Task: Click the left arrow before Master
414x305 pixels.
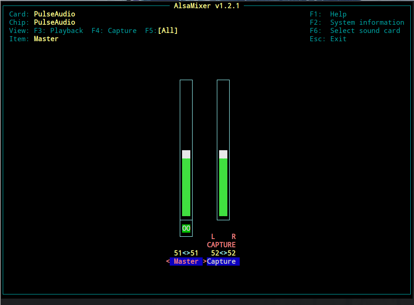Action: point(168,261)
